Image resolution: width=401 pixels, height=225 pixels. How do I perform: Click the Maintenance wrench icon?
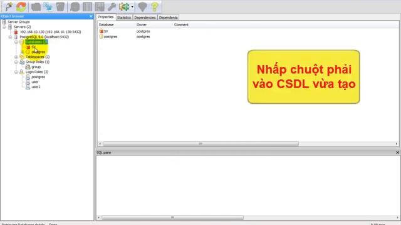112,7
